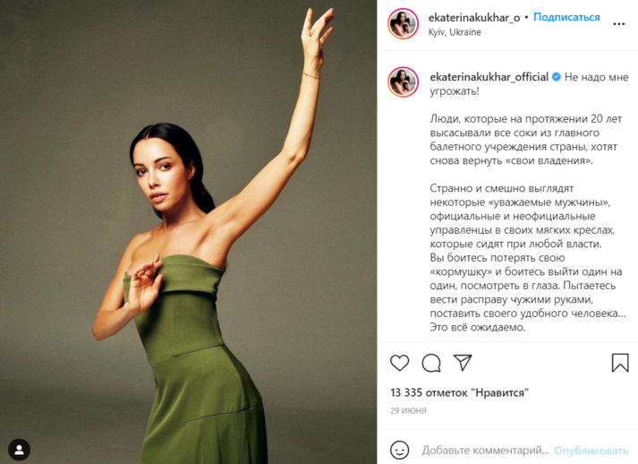Open avatar beside the caption
The width and height of the screenshot is (638, 464).
coord(404,82)
